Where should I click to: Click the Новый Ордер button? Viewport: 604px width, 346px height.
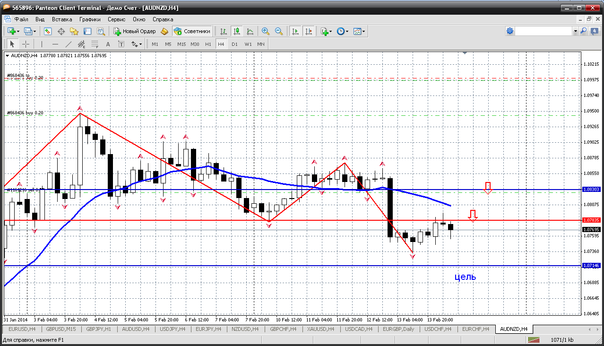(135, 31)
